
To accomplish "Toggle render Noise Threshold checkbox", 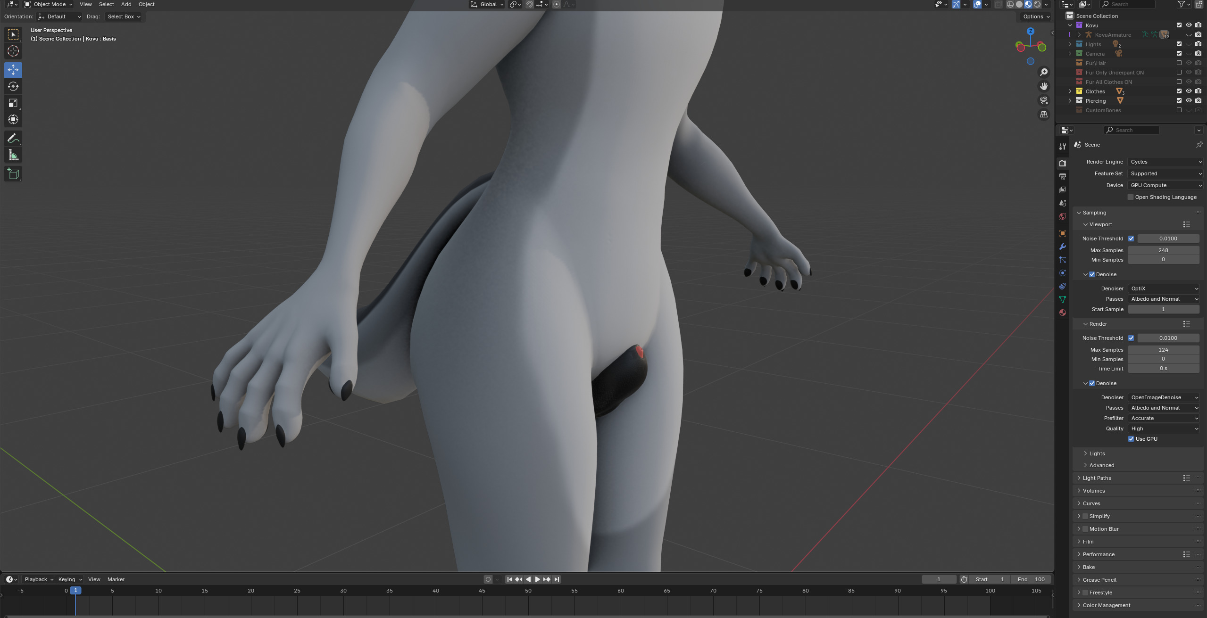I will point(1131,338).
